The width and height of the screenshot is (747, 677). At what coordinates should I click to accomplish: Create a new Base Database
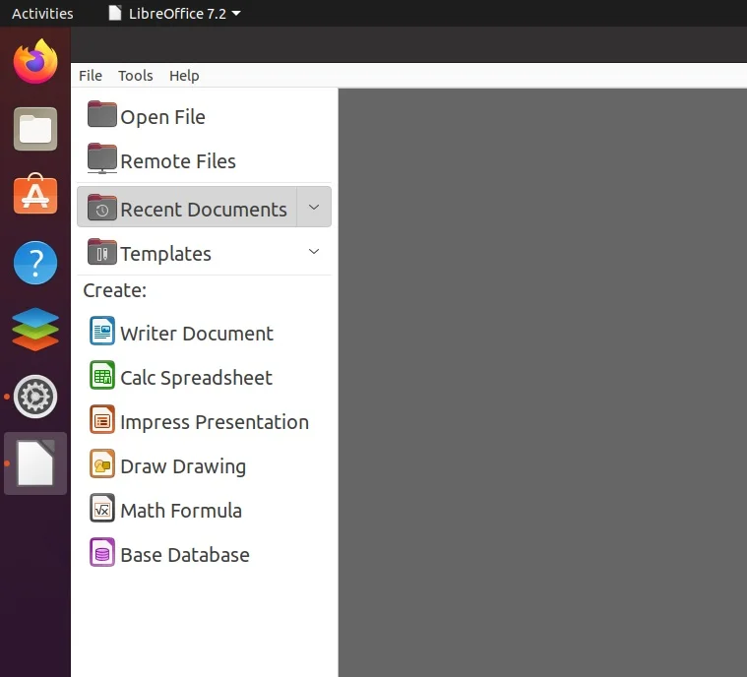click(184, 555)
